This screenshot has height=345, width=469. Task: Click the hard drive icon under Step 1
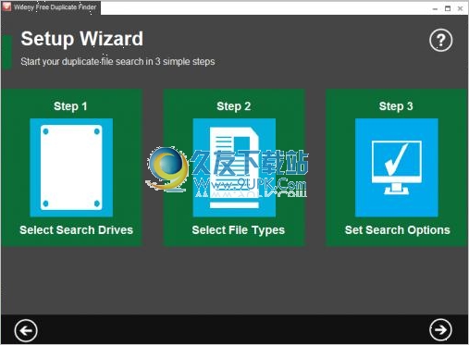(71, 167)
